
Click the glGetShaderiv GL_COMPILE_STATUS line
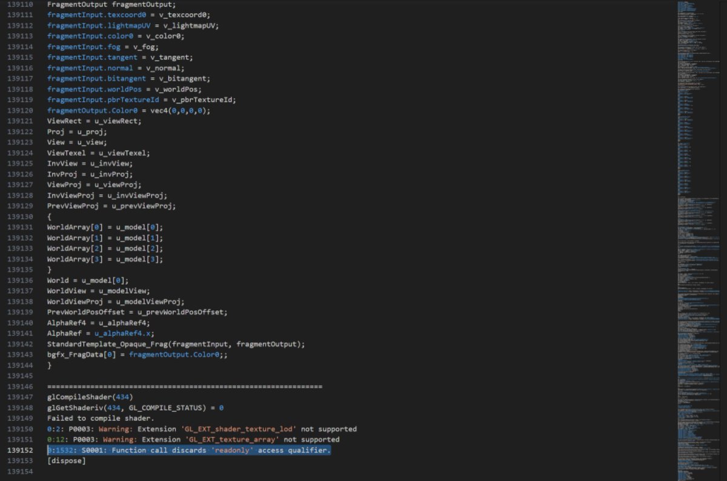pos(136,408)
